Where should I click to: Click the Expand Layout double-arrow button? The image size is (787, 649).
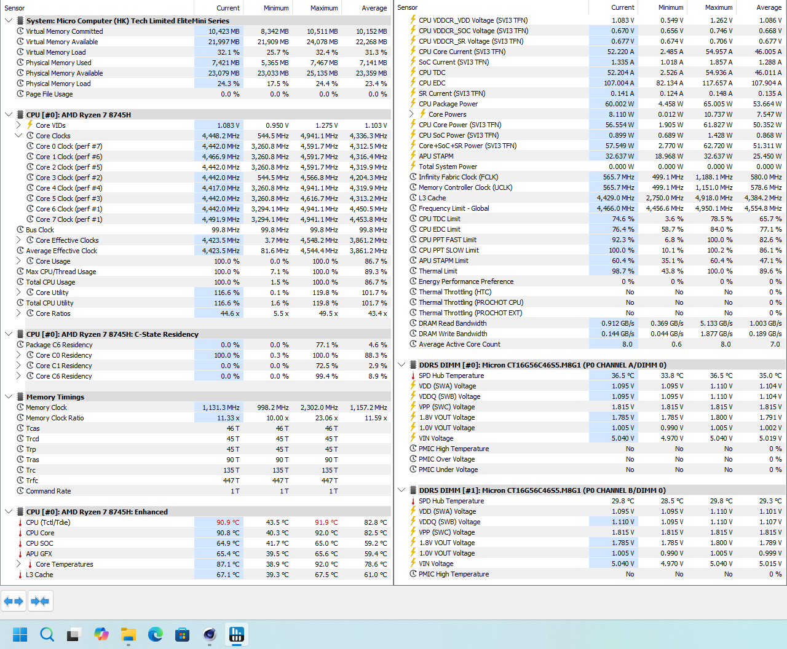tap(14, 601)
